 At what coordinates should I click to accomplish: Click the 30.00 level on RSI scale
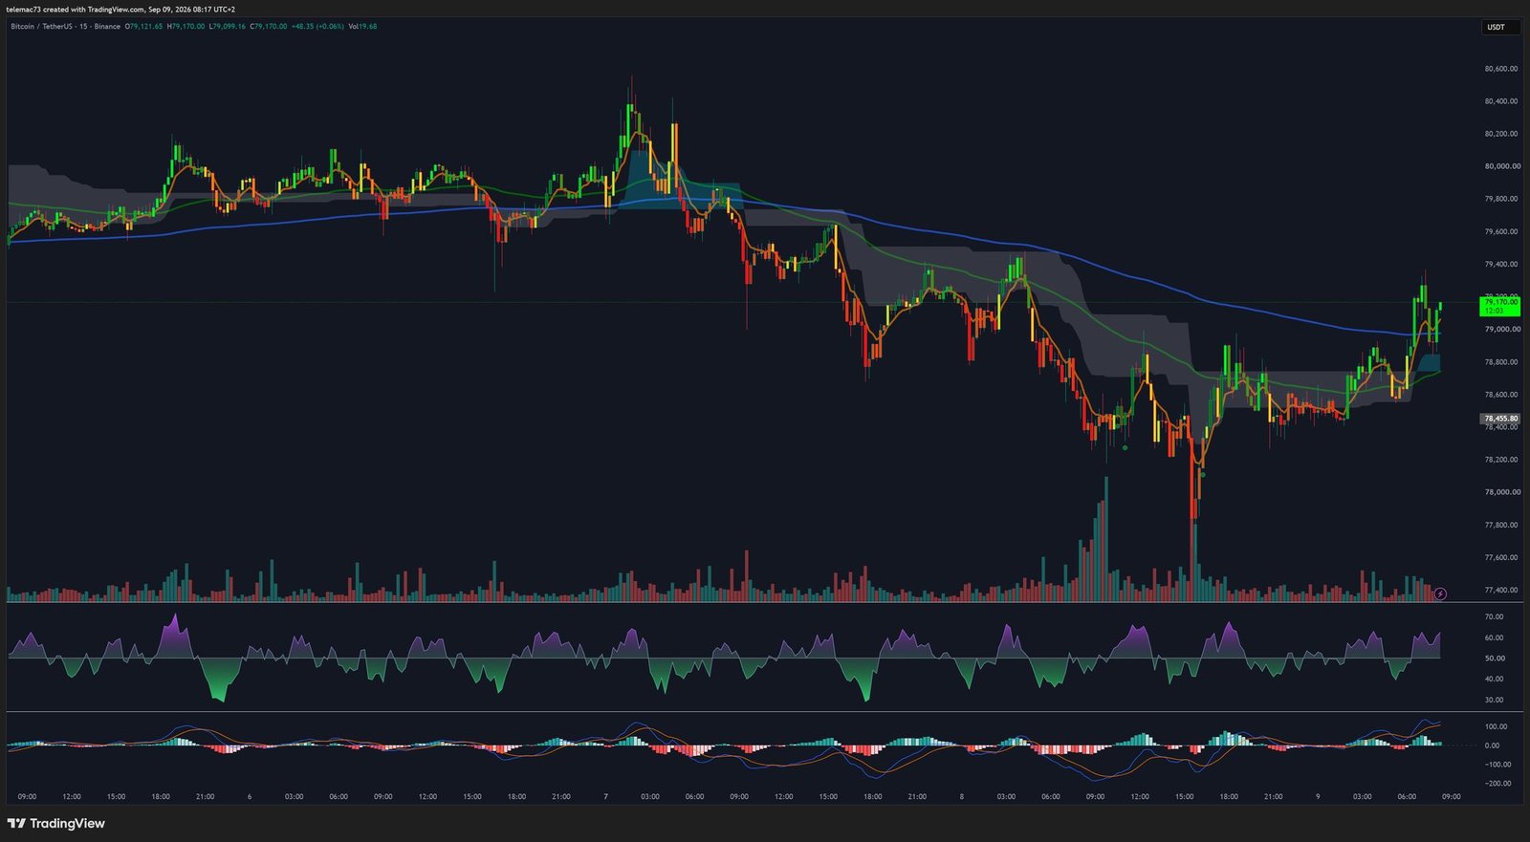pos(1494,700)
